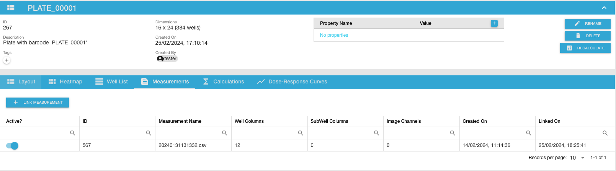This screenshot has width=616, height=171.
Task: Open the Dose-Response Curves tab
Action: (292, 81)
